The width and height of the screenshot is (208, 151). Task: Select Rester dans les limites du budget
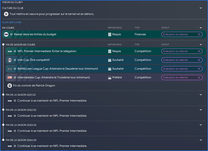coord(35,34)
